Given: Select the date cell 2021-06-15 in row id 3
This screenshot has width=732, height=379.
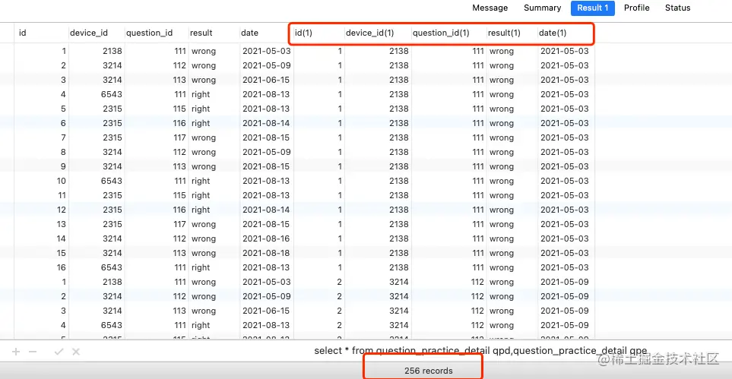Looking at the screenshot, I should [x=267, y=80].
